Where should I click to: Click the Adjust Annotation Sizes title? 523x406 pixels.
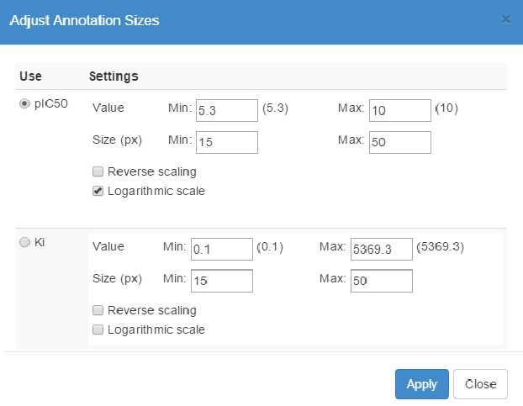pyautogui.click(x=84, y=21)
